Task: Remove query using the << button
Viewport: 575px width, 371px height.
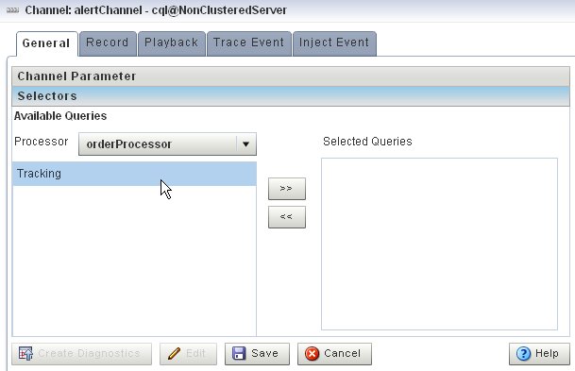Action: [287, 217]
